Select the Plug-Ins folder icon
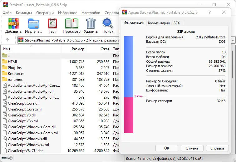Screen dimensions: 236x162 [5, 67]
